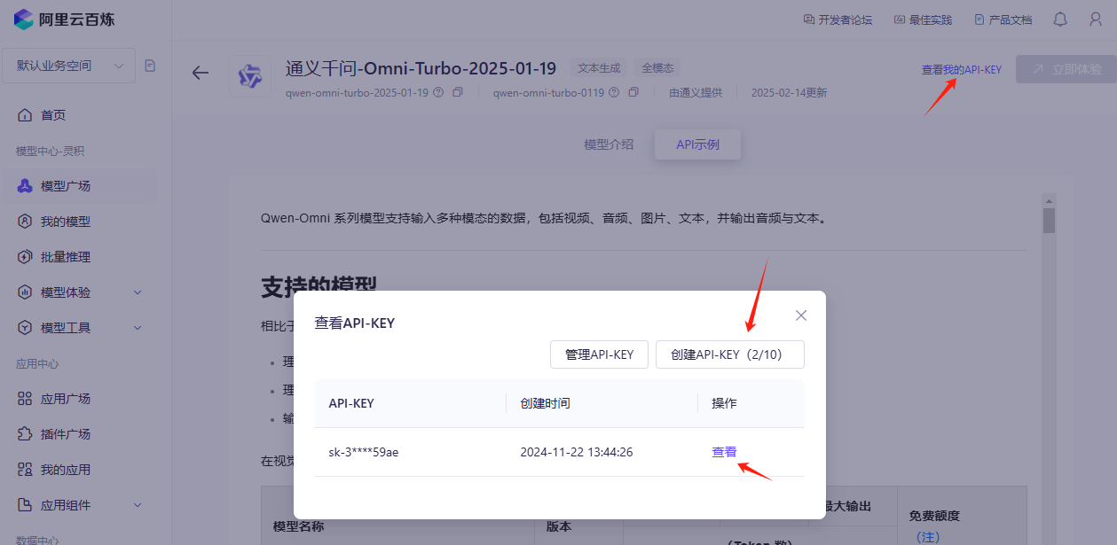Click the title 通义千问-Omni-Turbo-2025-01-19
1117x545 pixels.
coord(421,68)
